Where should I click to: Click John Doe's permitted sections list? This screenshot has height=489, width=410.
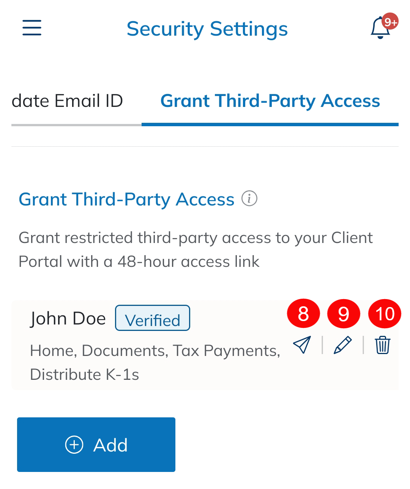(155, 362)
